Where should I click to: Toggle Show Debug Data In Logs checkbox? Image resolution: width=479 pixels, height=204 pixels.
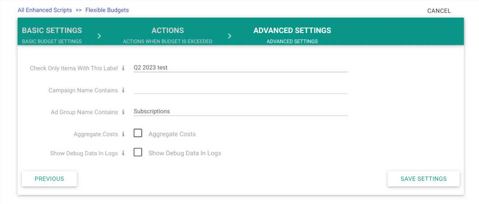pos(138,153)
